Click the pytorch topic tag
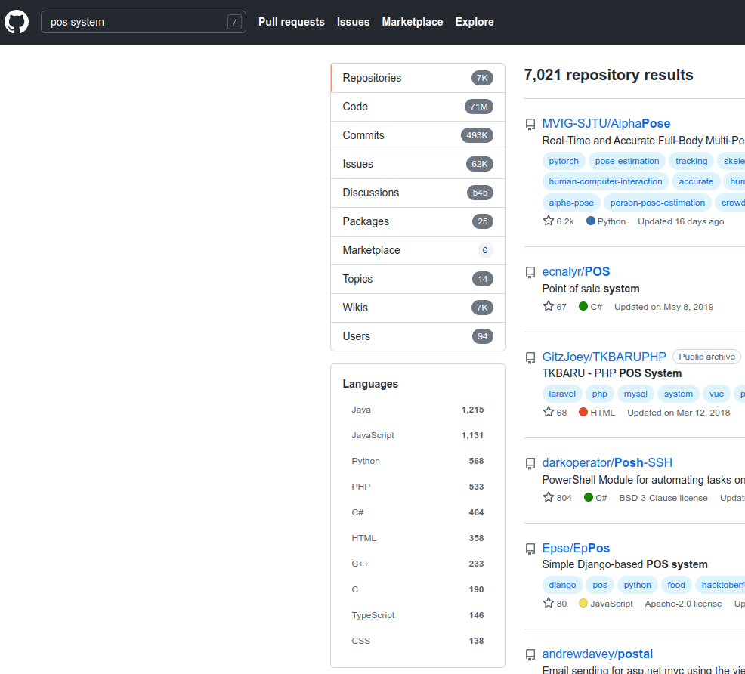Image resolution: width=745 pixels, height=674 pixels. (564, 161)
